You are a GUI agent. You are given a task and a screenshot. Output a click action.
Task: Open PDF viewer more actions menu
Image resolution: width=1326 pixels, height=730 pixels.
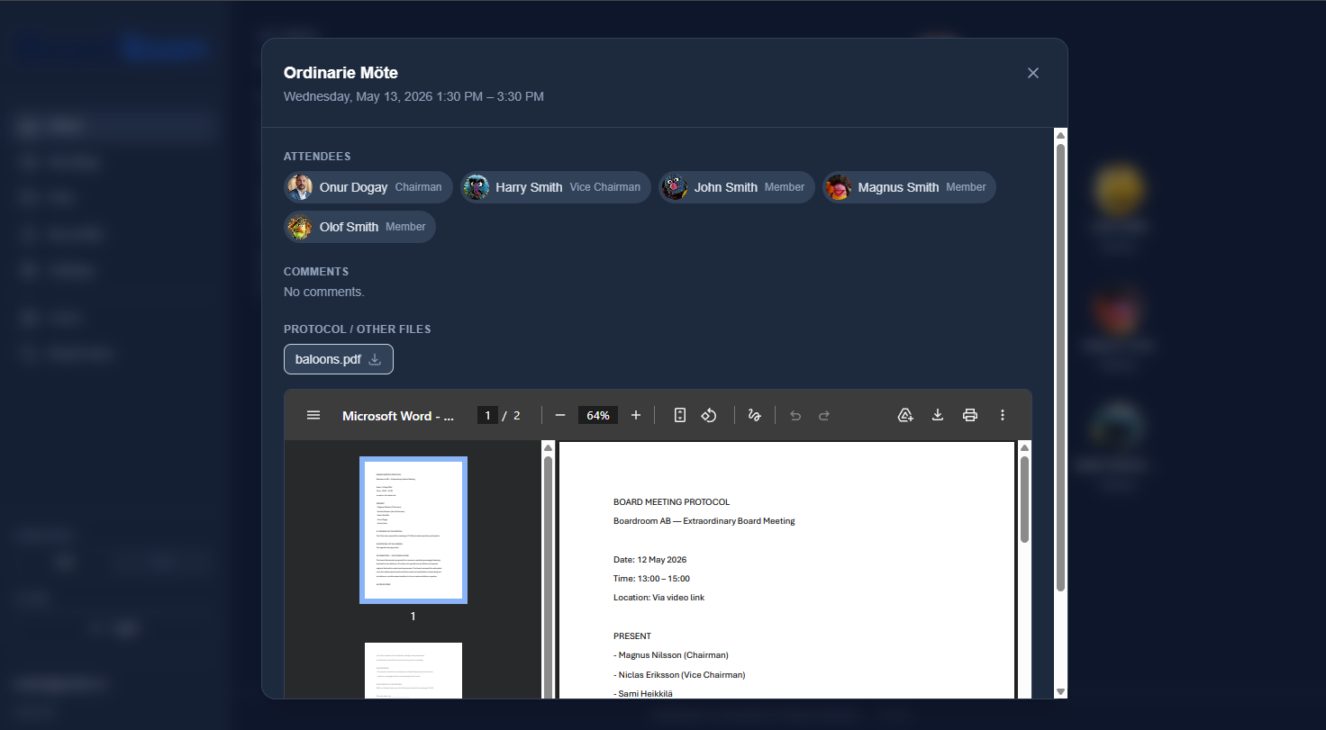[x=1003, y=415]
